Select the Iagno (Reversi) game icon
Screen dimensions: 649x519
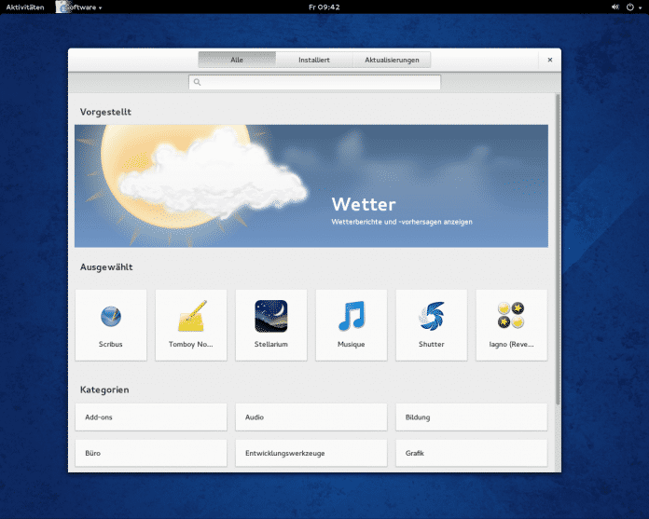click(511, 318)
